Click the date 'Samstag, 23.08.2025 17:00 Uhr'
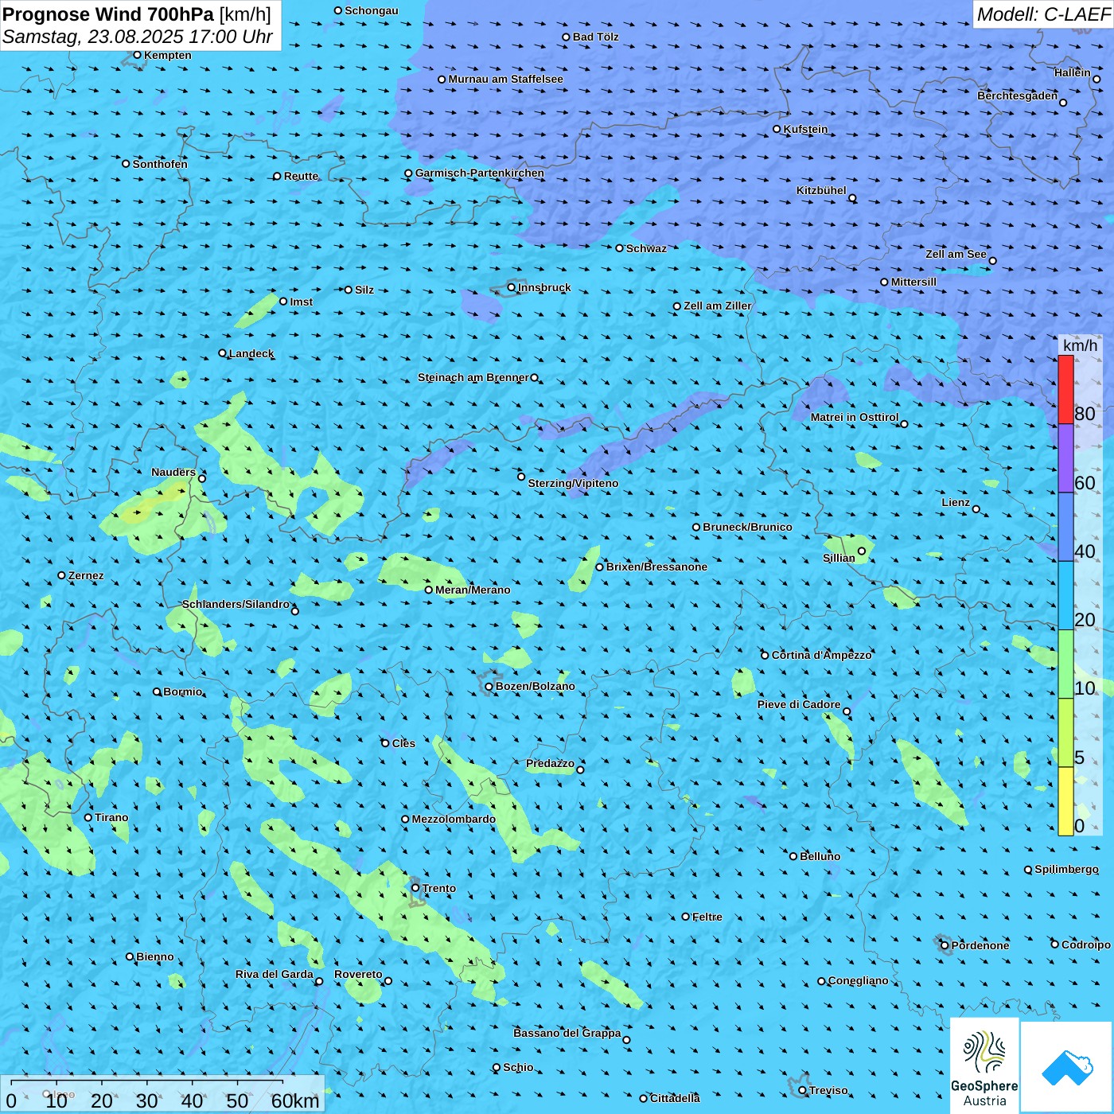This screenshot has height=1114, width=1114. pos(138,37)
